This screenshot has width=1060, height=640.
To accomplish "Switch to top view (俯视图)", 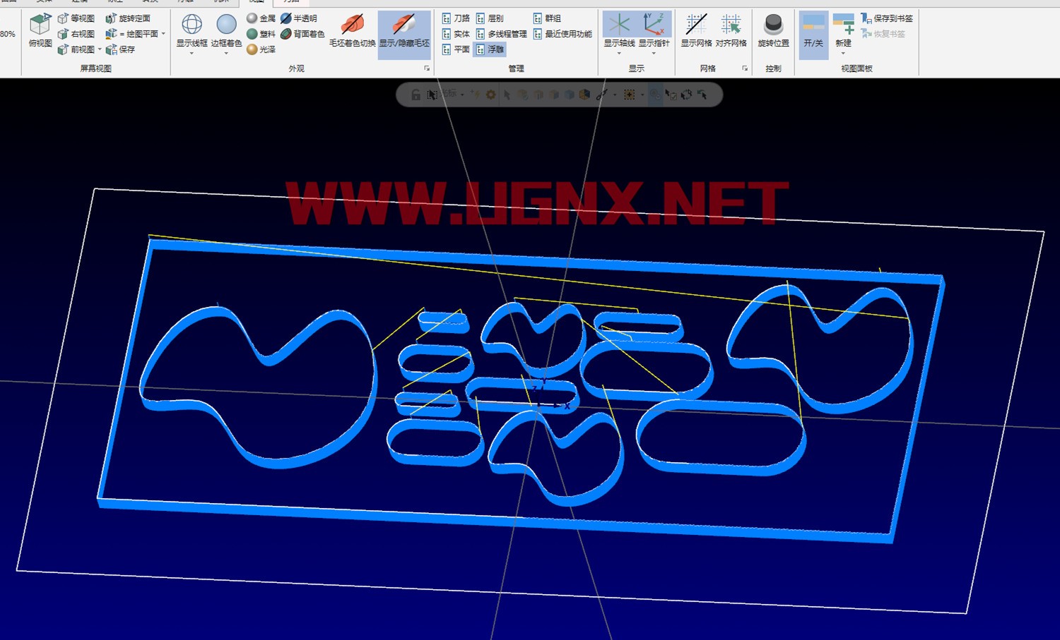I will [40, 30].
